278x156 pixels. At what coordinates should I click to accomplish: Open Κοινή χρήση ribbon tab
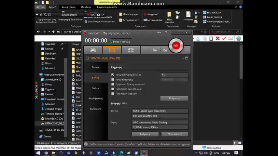point(69,7)
